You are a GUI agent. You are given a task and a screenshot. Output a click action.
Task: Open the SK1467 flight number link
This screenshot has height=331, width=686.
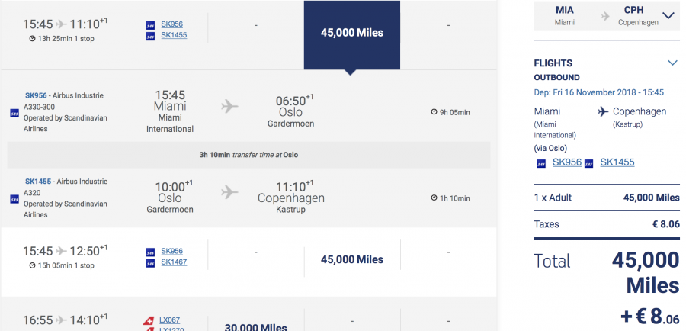174,262
